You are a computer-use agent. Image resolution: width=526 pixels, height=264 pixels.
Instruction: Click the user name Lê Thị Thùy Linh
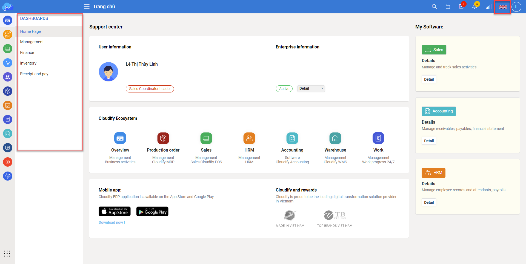point(142,64)
